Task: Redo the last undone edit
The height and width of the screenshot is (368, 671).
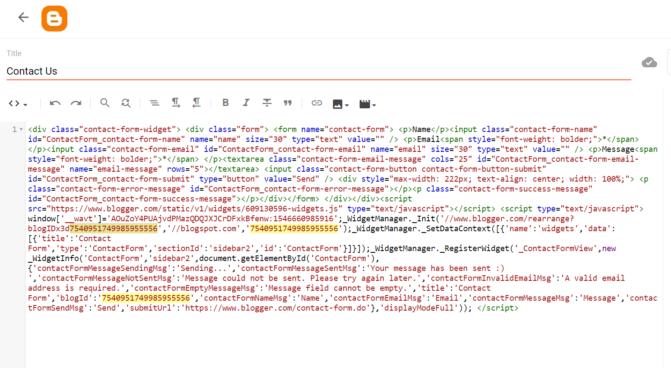Action: coord(76,103)
